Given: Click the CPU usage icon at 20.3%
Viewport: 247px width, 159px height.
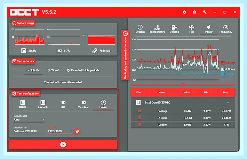Looking at the screenshot, I should (24, 51).
